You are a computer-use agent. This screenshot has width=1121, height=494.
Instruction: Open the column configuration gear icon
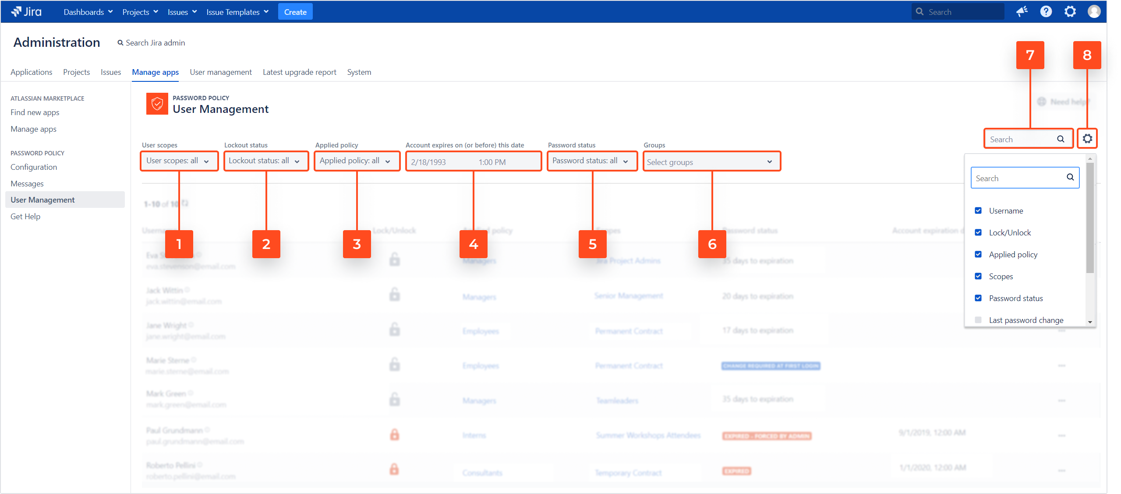[1087, 138]
